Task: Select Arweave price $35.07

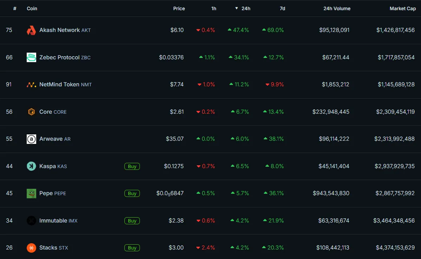Action: pyautogui.click(x=175, y=139)
